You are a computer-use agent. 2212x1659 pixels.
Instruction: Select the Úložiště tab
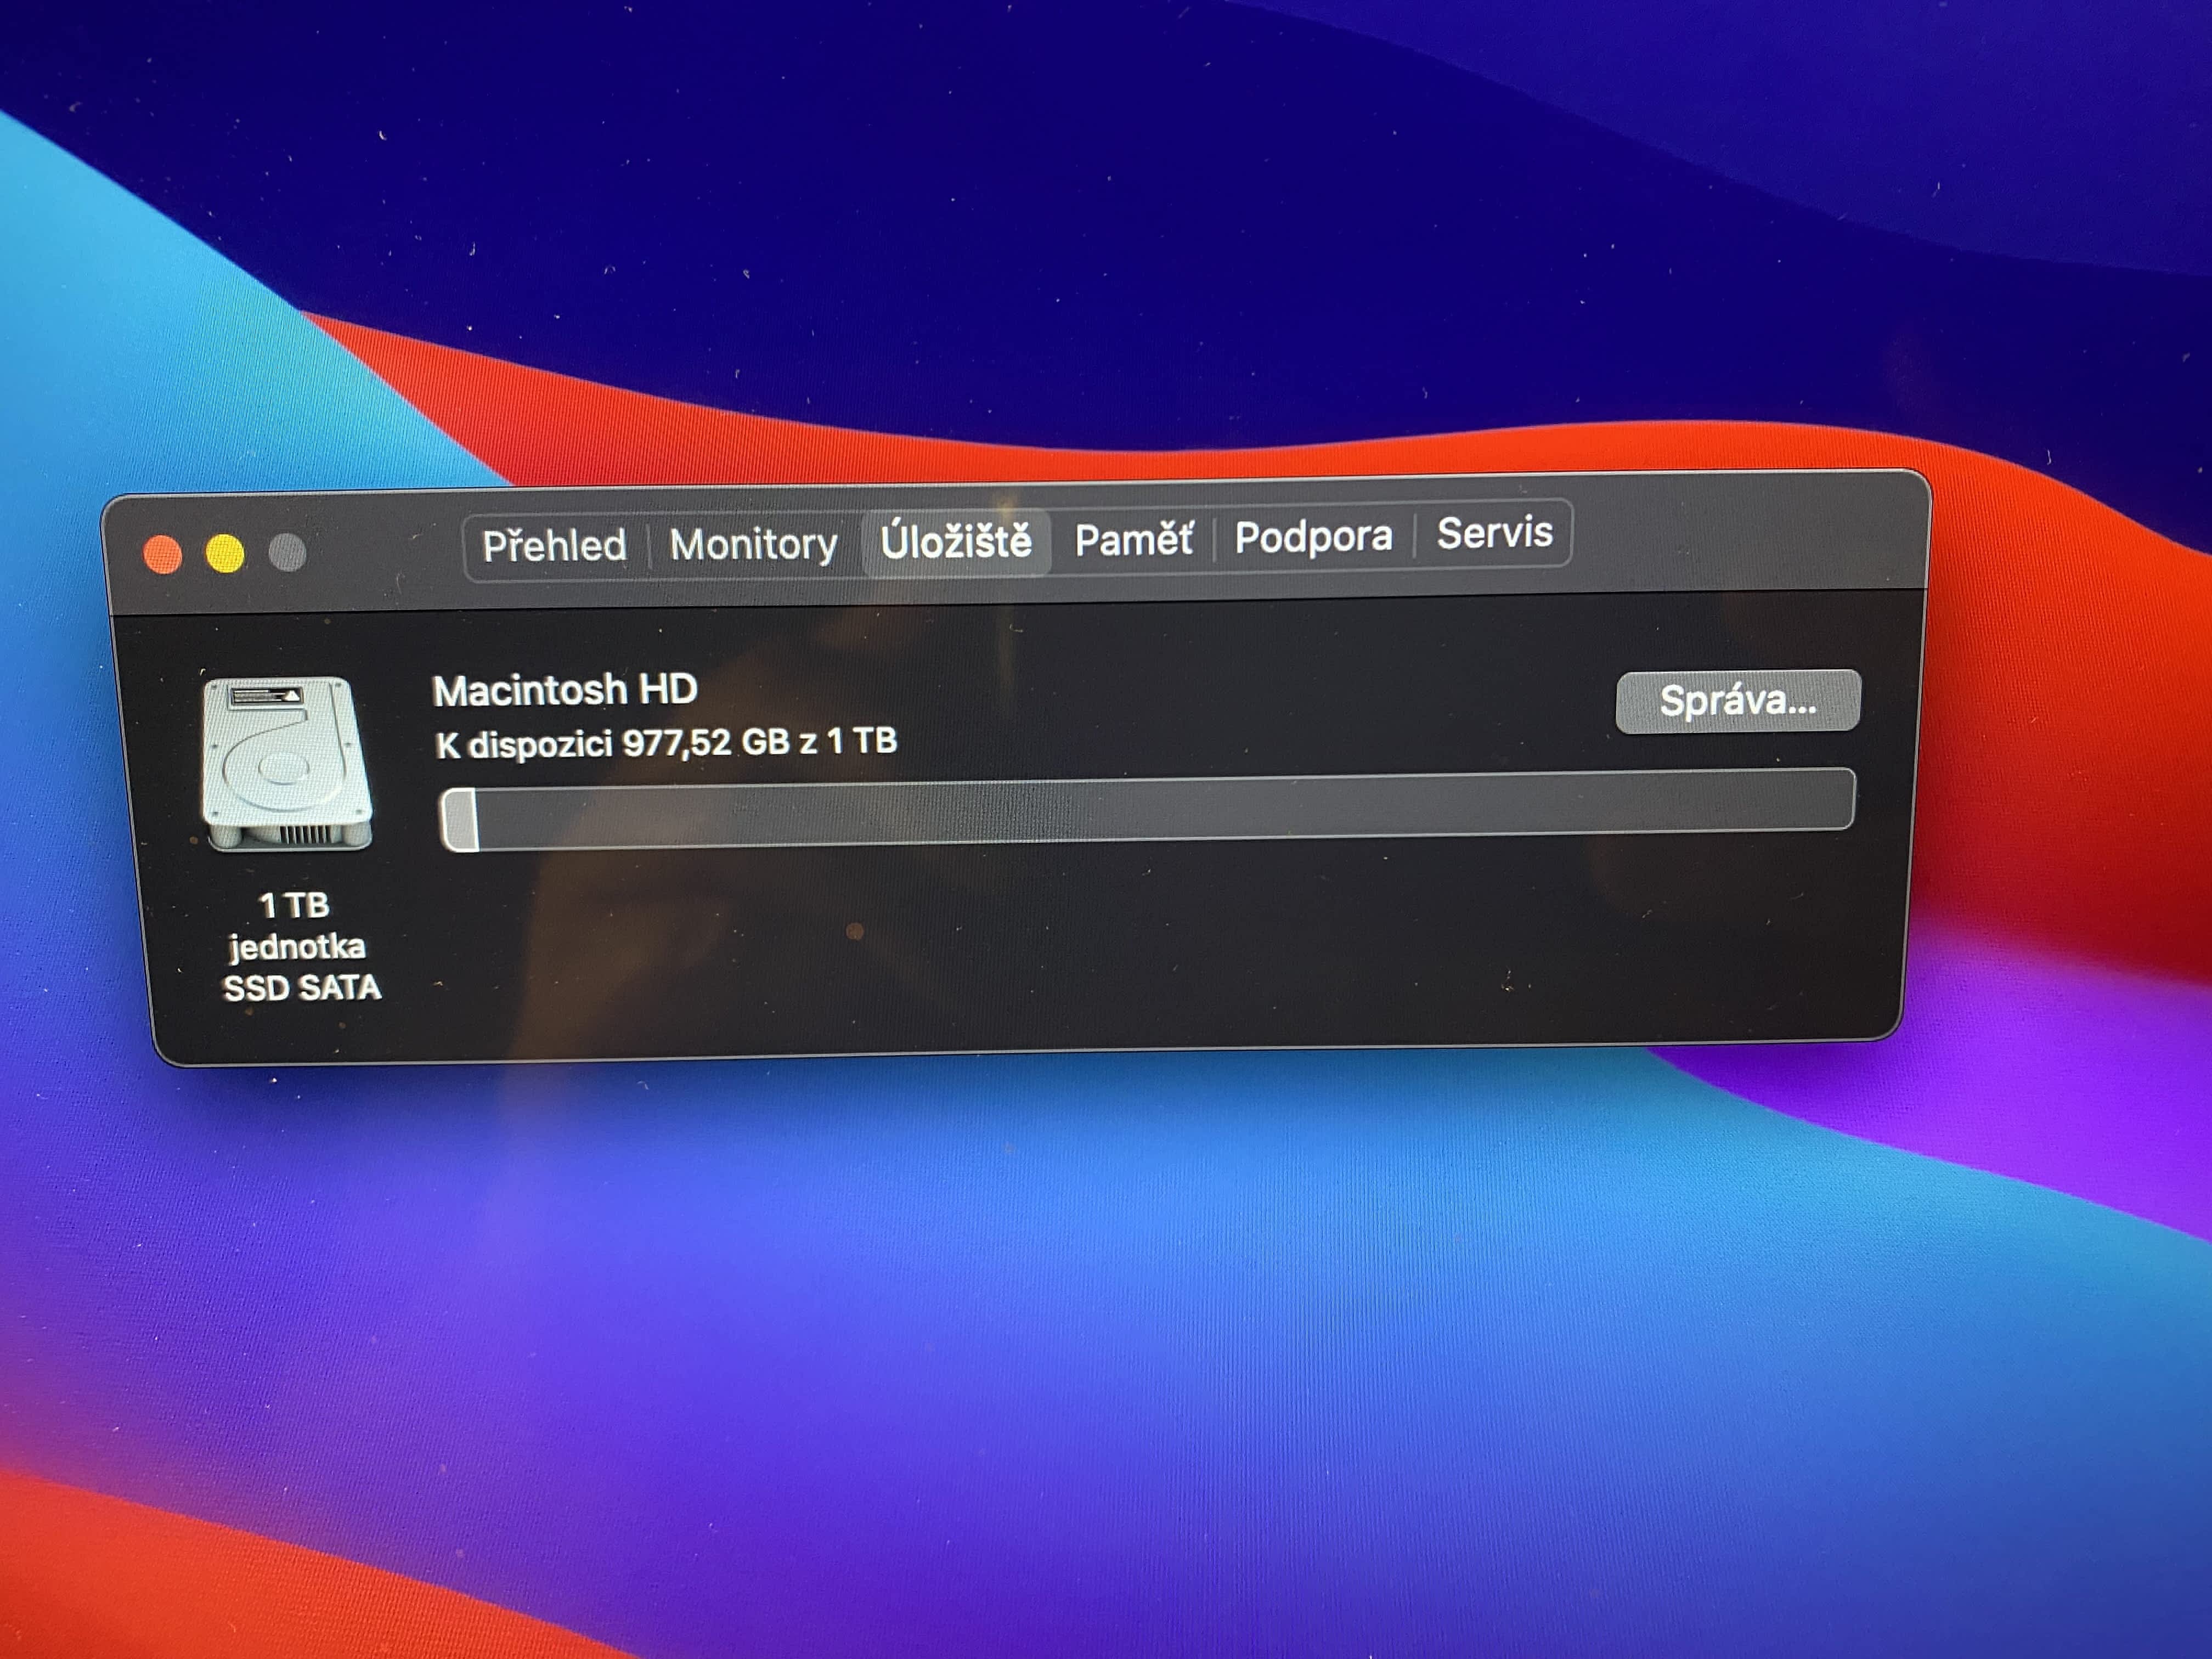[955, 541]
